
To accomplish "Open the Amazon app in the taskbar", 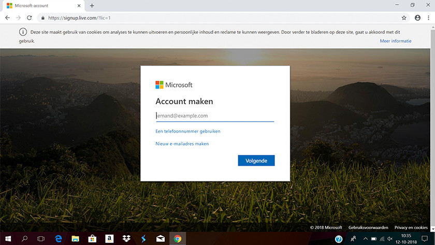I will 109,239.
